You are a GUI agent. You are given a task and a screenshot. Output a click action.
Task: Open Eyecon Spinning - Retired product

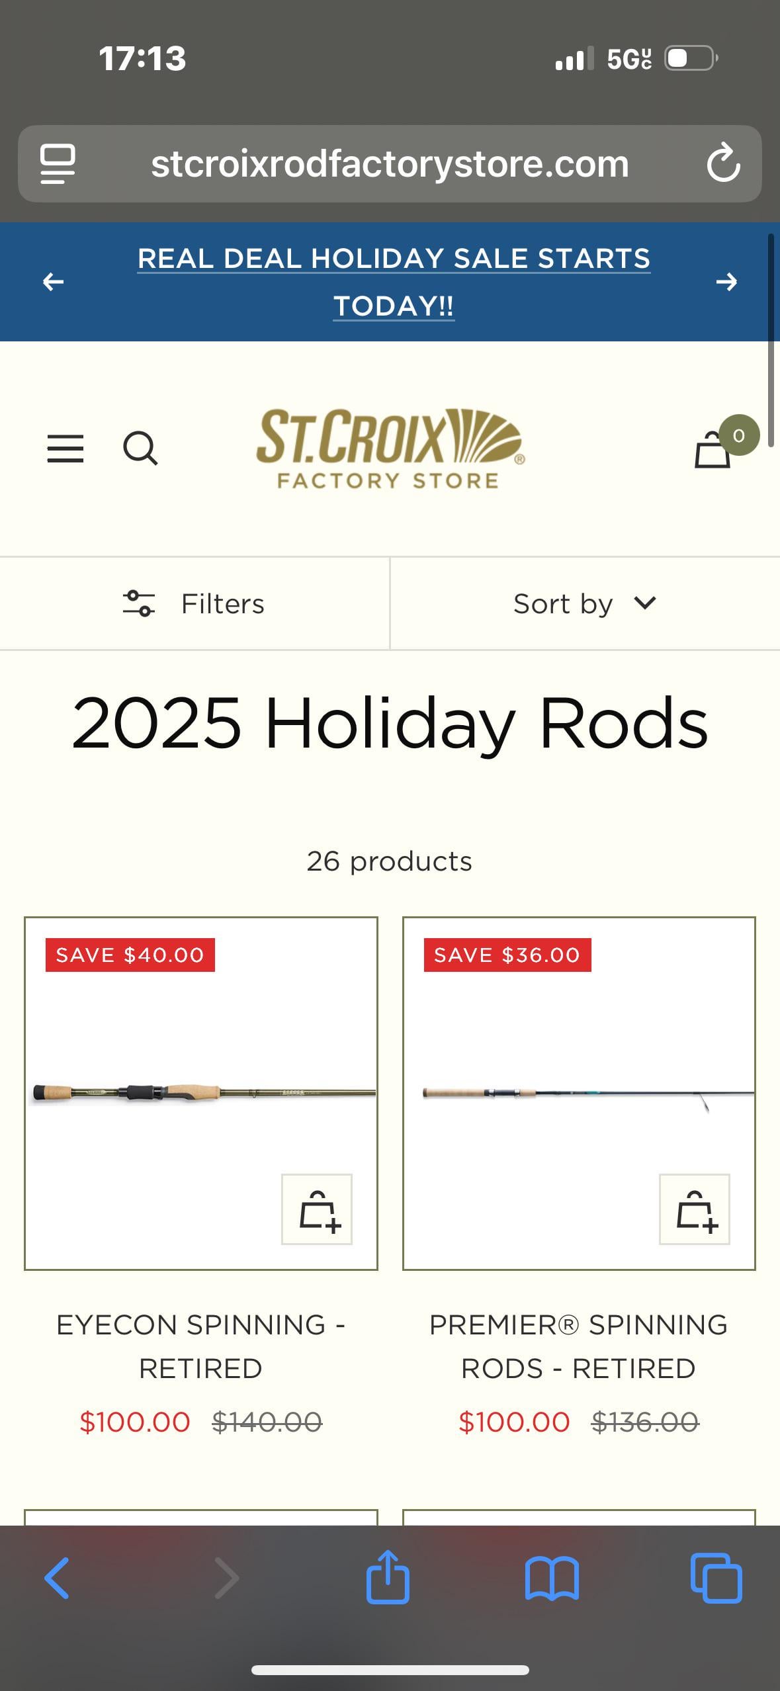[200, 1346]
